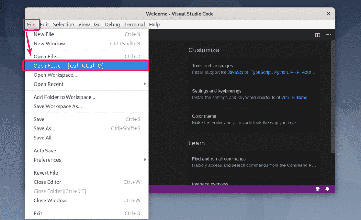Click the vertical scrollbar of Welcome page
This screenshot has width=361, height=220.
(332, 99)
